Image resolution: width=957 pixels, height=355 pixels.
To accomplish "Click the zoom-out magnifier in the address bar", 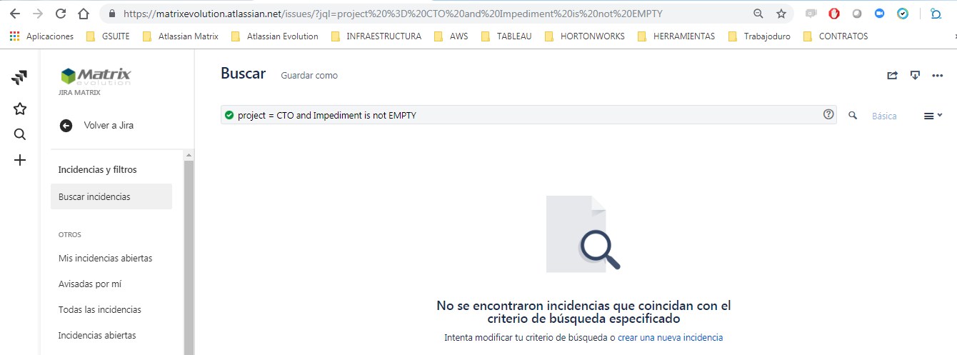I will coord(758,14).
